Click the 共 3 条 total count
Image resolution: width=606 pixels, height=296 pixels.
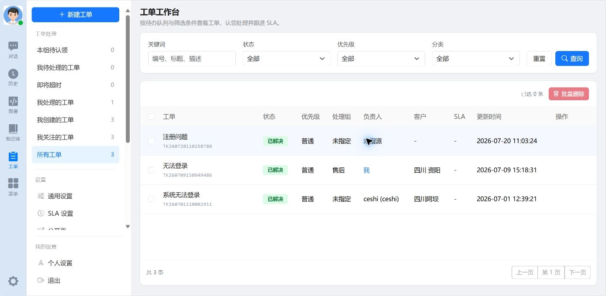[x=155, y=272]
